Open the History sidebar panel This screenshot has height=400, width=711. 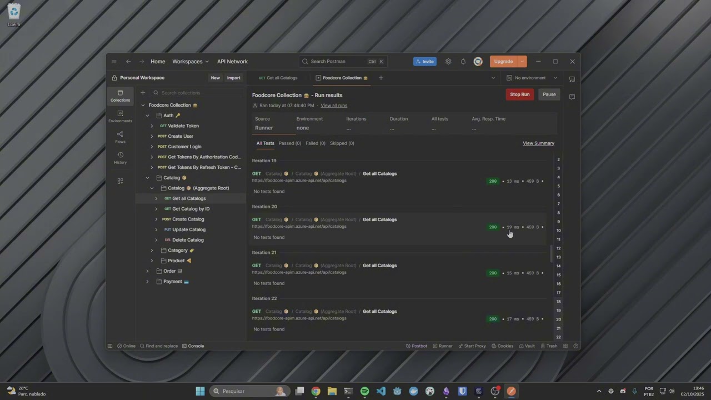[120, 158]
